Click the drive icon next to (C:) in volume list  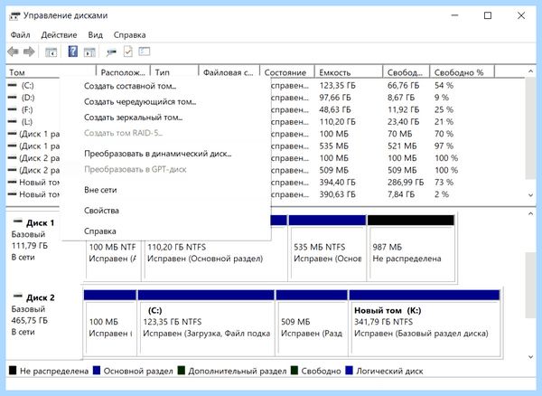pyautogui.click(x=13, y=85)
